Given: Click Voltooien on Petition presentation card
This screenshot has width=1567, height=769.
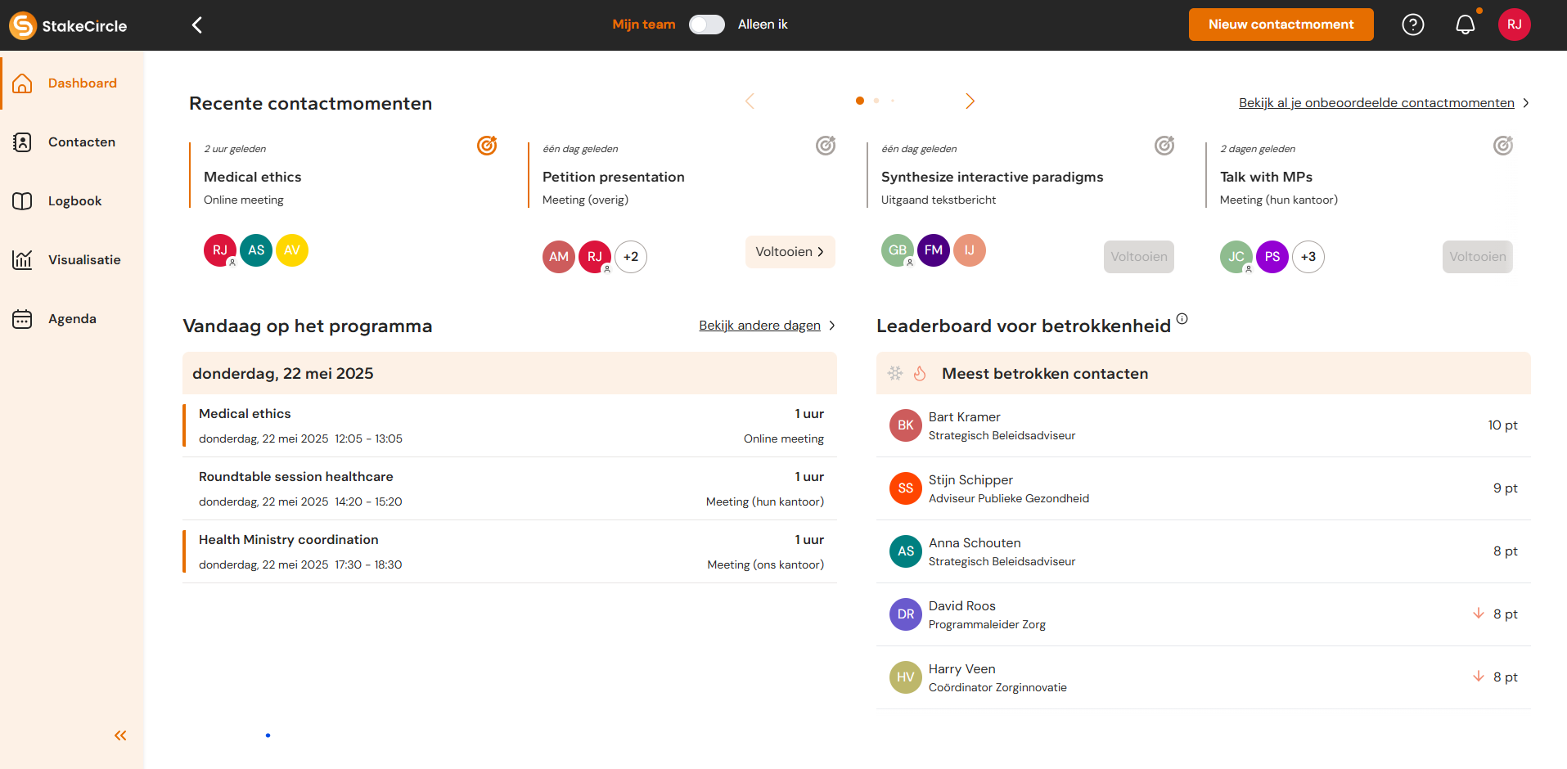Looking at the screenshot, I should (790, 252).
